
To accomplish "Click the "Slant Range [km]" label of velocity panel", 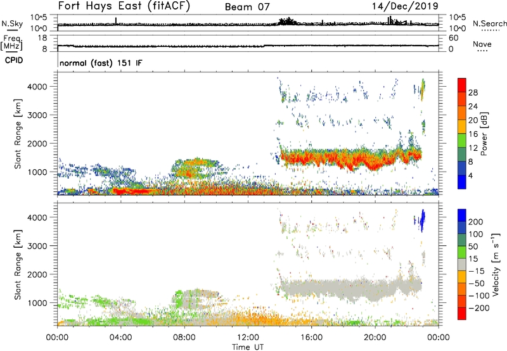I will coord(18,265).
